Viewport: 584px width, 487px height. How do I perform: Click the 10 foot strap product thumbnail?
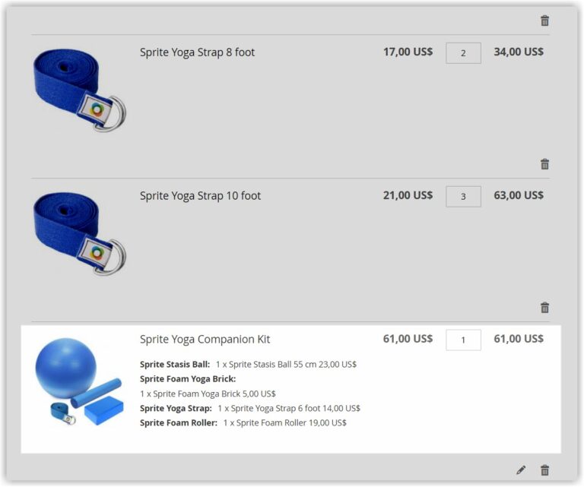pyautogui.click(x=80, y=234)
